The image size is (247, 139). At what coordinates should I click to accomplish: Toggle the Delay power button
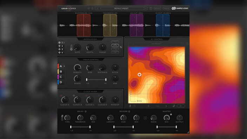86,111
